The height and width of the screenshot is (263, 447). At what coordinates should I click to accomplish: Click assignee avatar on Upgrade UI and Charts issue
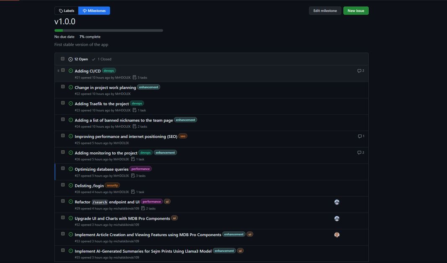(x=337, y=219)
